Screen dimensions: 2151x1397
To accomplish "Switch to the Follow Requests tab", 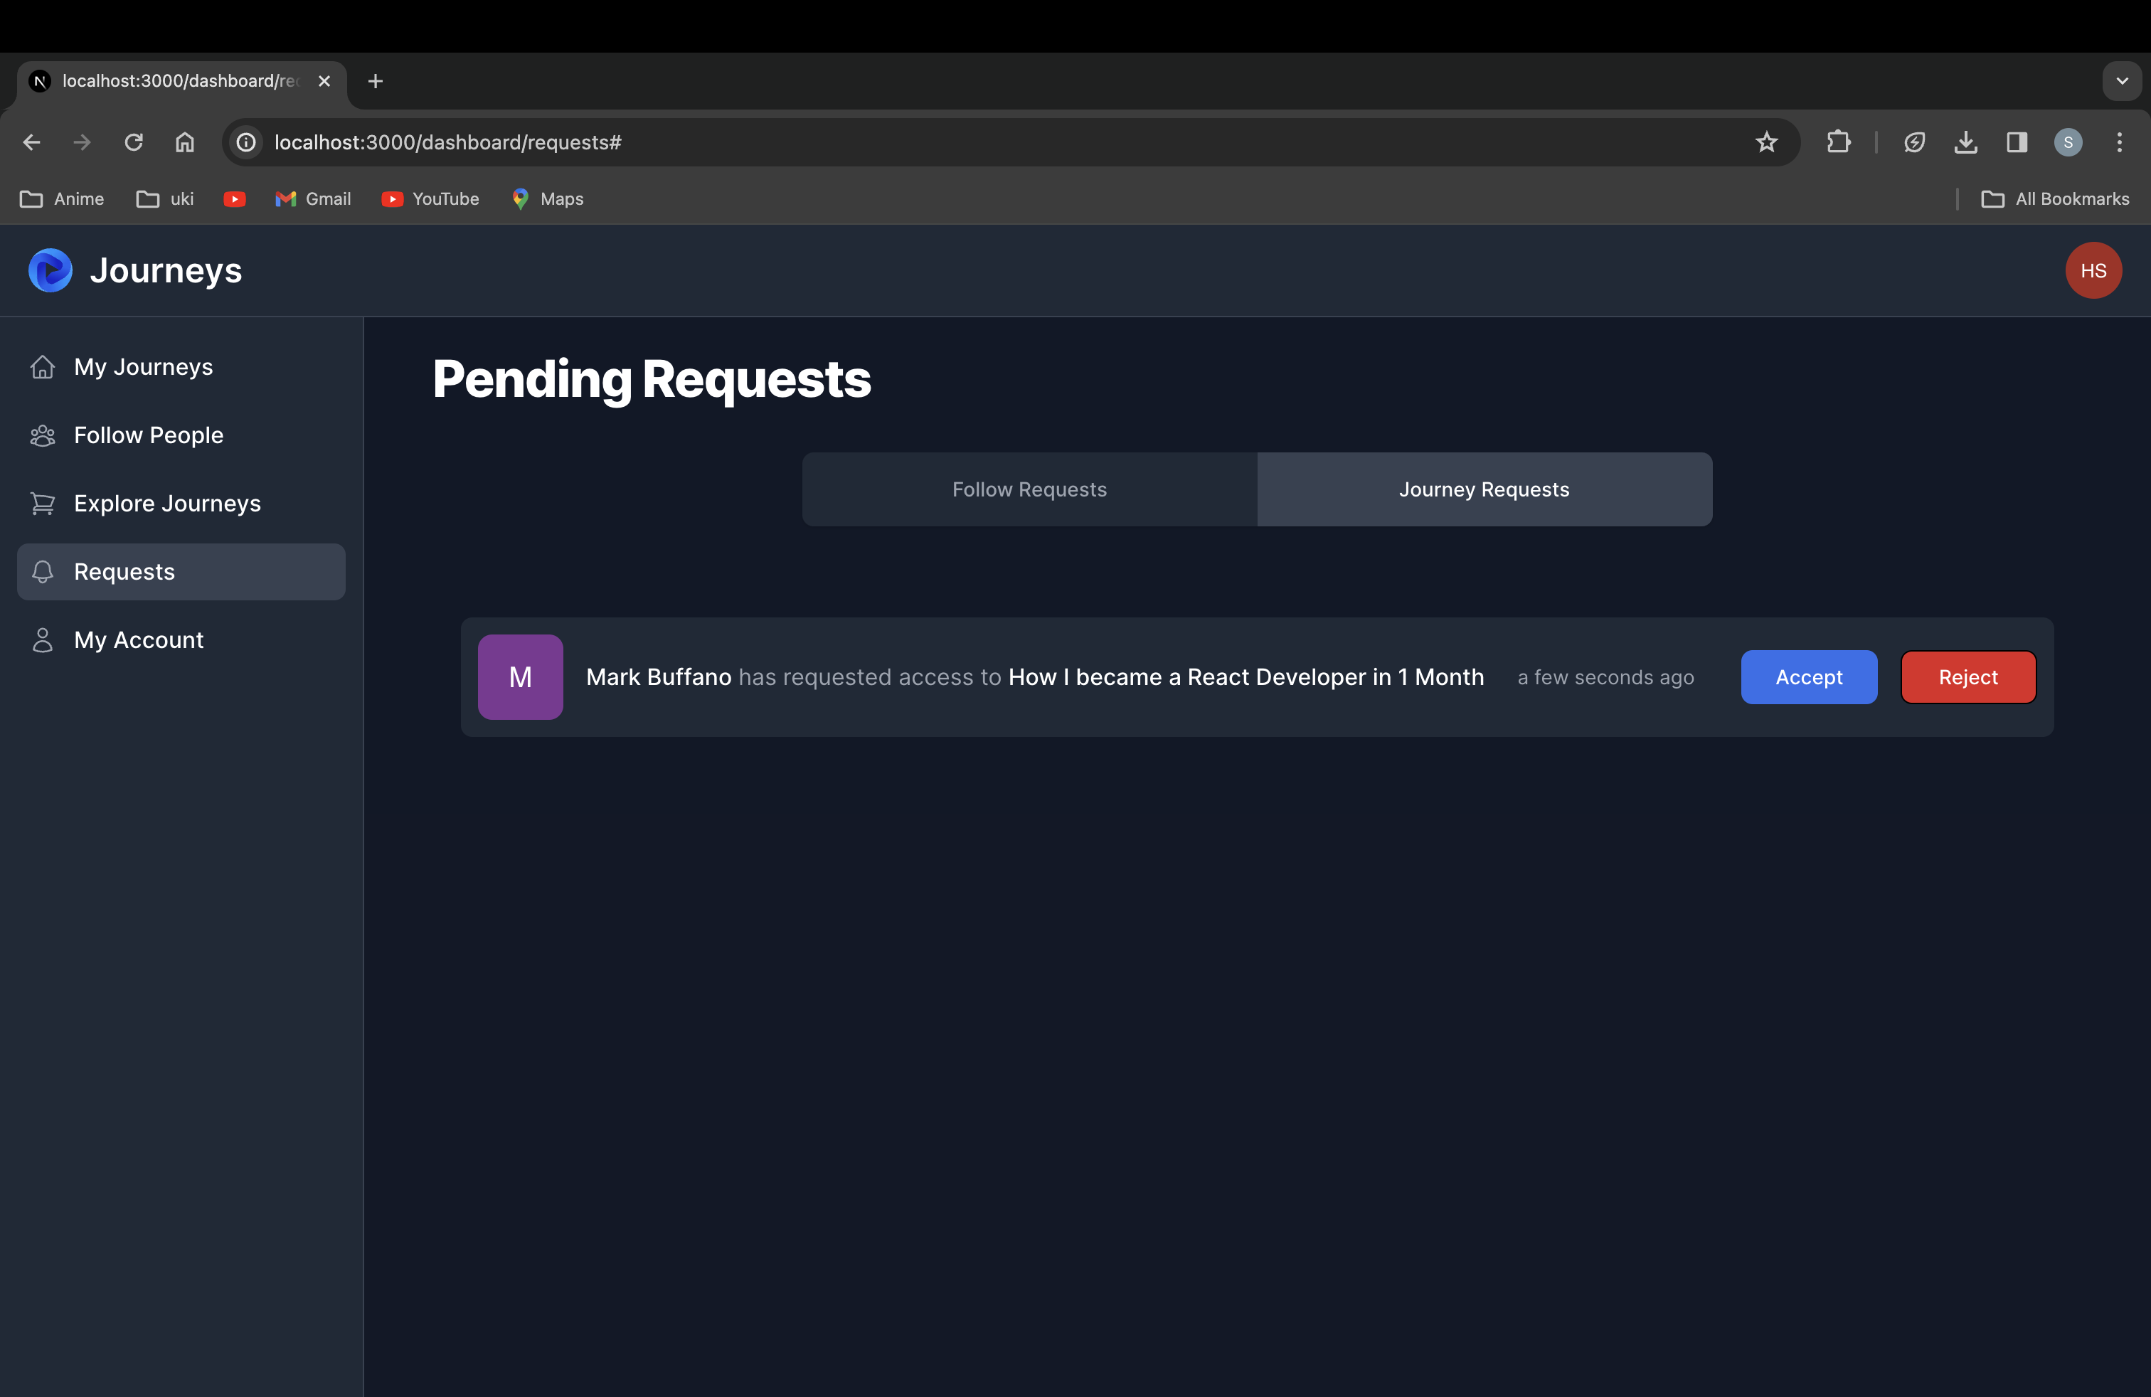I will [1029, 490].
